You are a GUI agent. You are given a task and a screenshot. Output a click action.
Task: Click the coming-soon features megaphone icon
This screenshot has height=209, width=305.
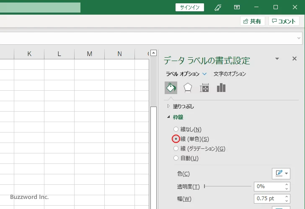218,8
